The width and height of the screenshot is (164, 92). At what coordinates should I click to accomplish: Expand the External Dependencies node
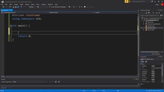(143, 24)
